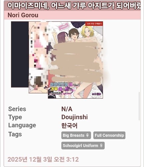
Task: Click the red age-restriction badge on cover
Action: (94, 24)
